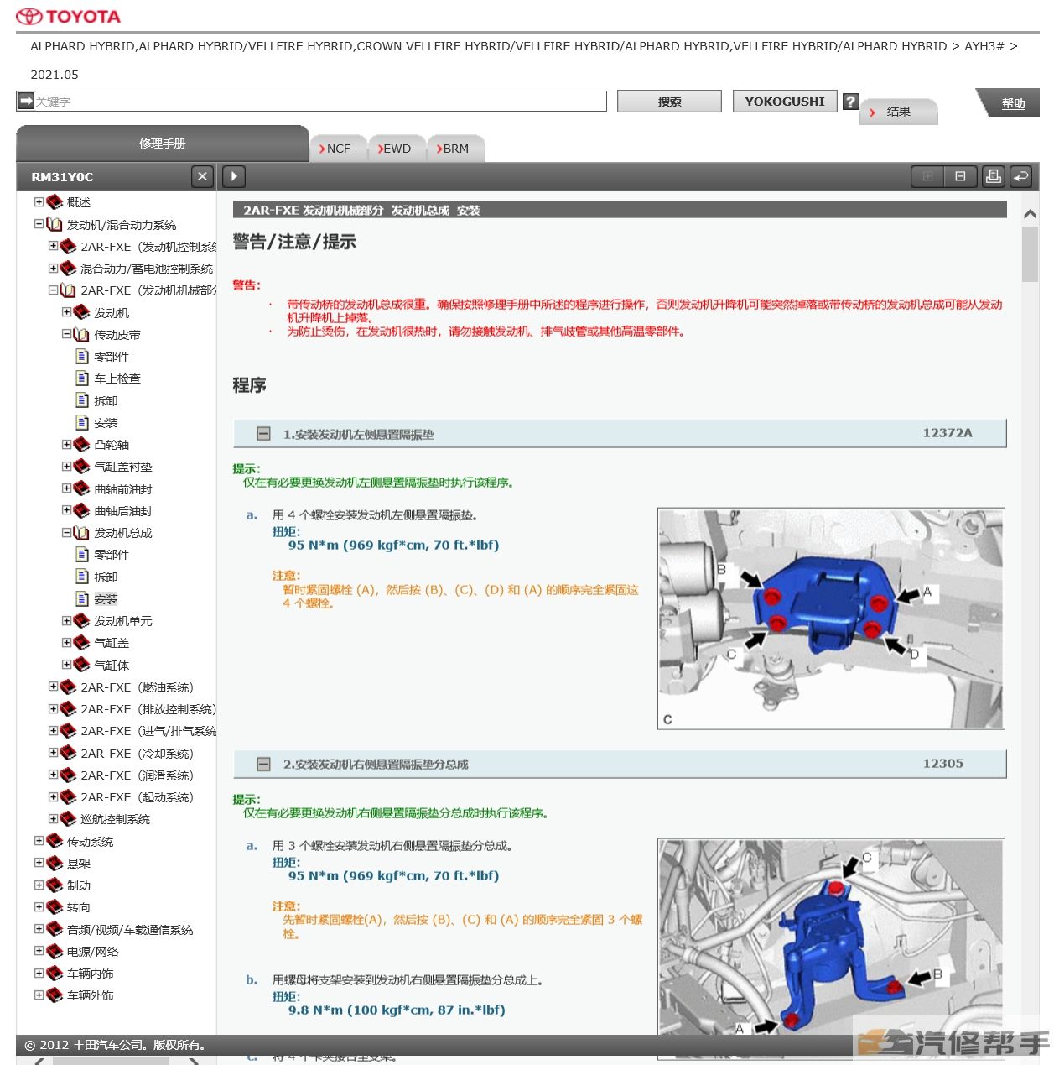Click the left engine mount illustration
1054x1065 pixels.
[831, 619]
